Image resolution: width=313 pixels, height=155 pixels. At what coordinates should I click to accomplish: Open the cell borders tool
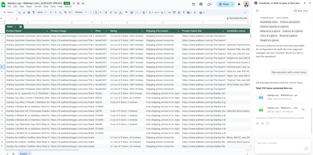pyautogui.click(x=131, y=12)
